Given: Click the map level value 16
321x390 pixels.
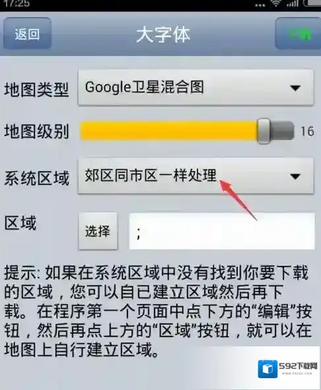Looking at the screenshot, I should [307, 131].
